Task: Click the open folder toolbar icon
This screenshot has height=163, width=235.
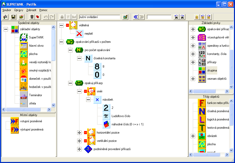Action: (22, 17)
